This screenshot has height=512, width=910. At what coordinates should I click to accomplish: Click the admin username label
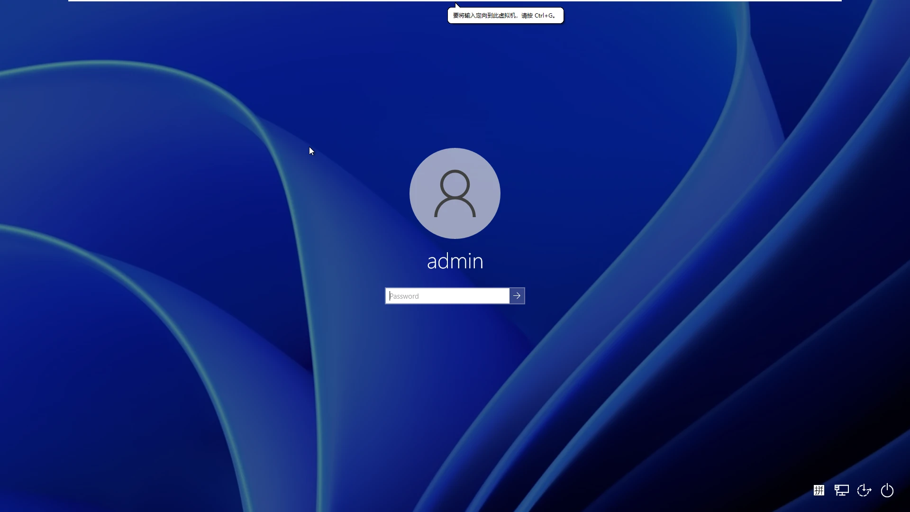point(455,261)
